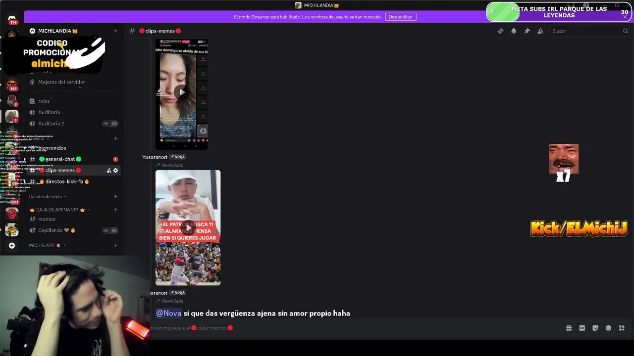Expand the MICHILANDIA server menu chevron
Image resolution: width=634 pixels, height=356 pixels.
[x=115, y=31]
